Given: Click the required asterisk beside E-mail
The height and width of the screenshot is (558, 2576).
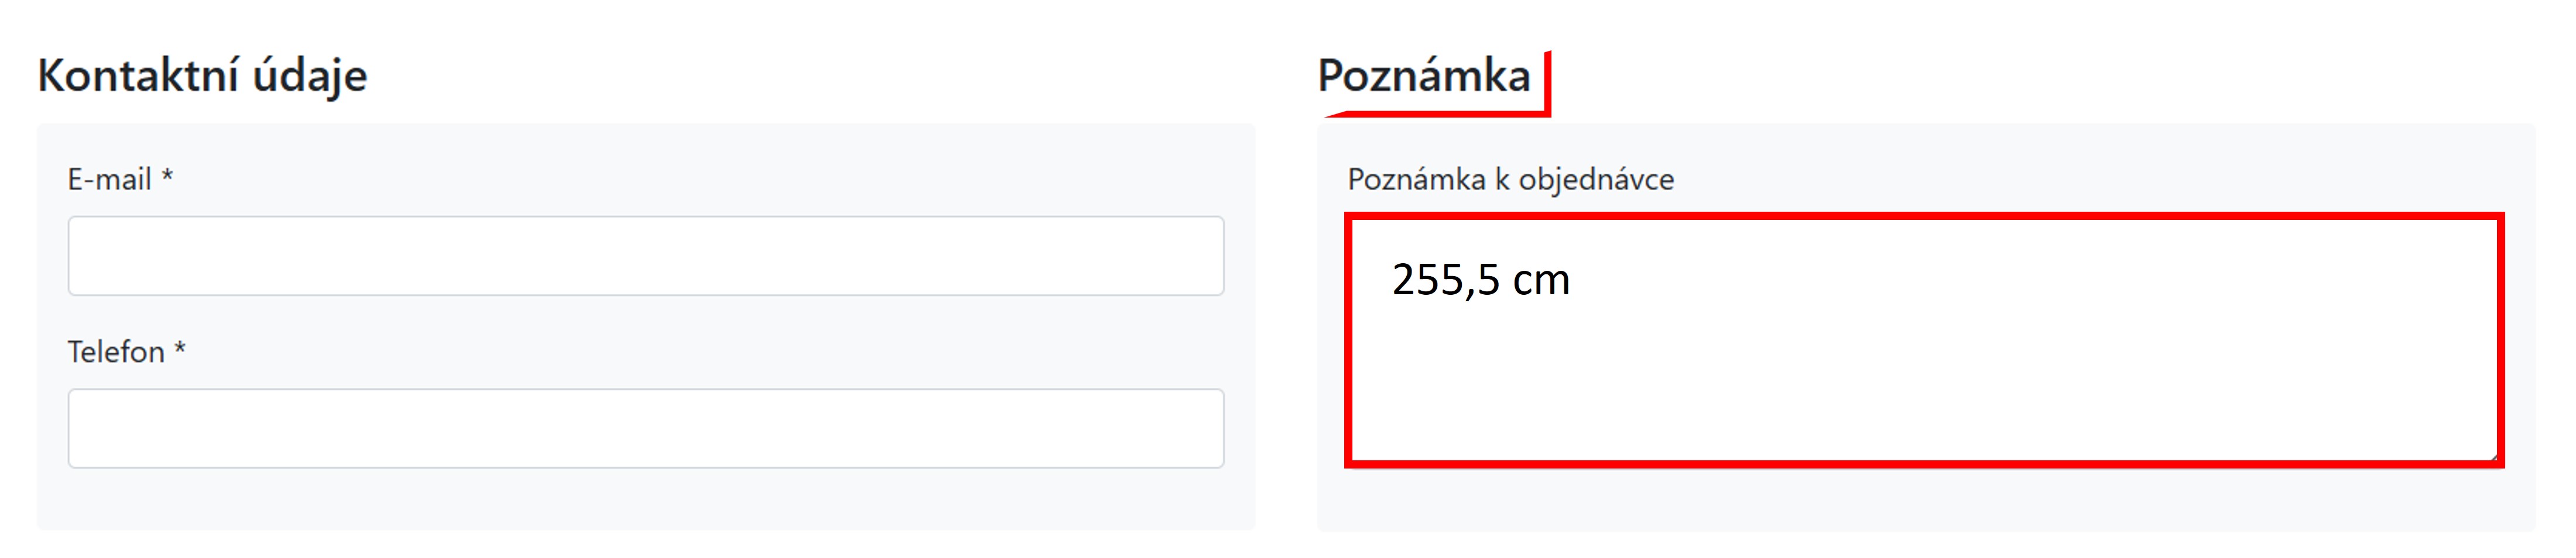Looking at the screenshot, I should coord(168,175).
